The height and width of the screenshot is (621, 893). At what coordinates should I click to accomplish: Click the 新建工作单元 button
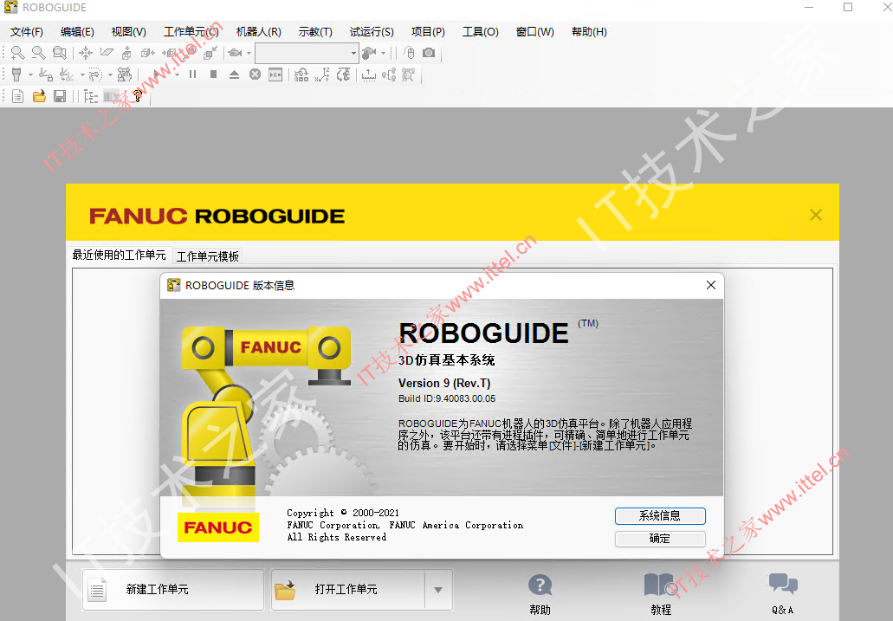(x=173, y=590)
